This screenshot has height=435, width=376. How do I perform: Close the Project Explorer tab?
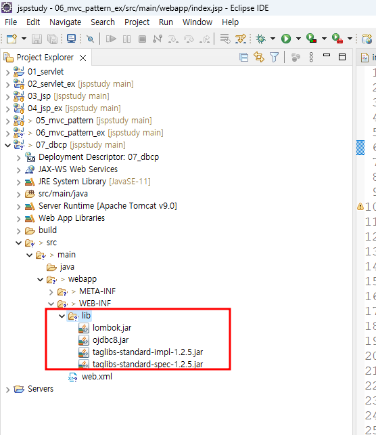point(83,58)
